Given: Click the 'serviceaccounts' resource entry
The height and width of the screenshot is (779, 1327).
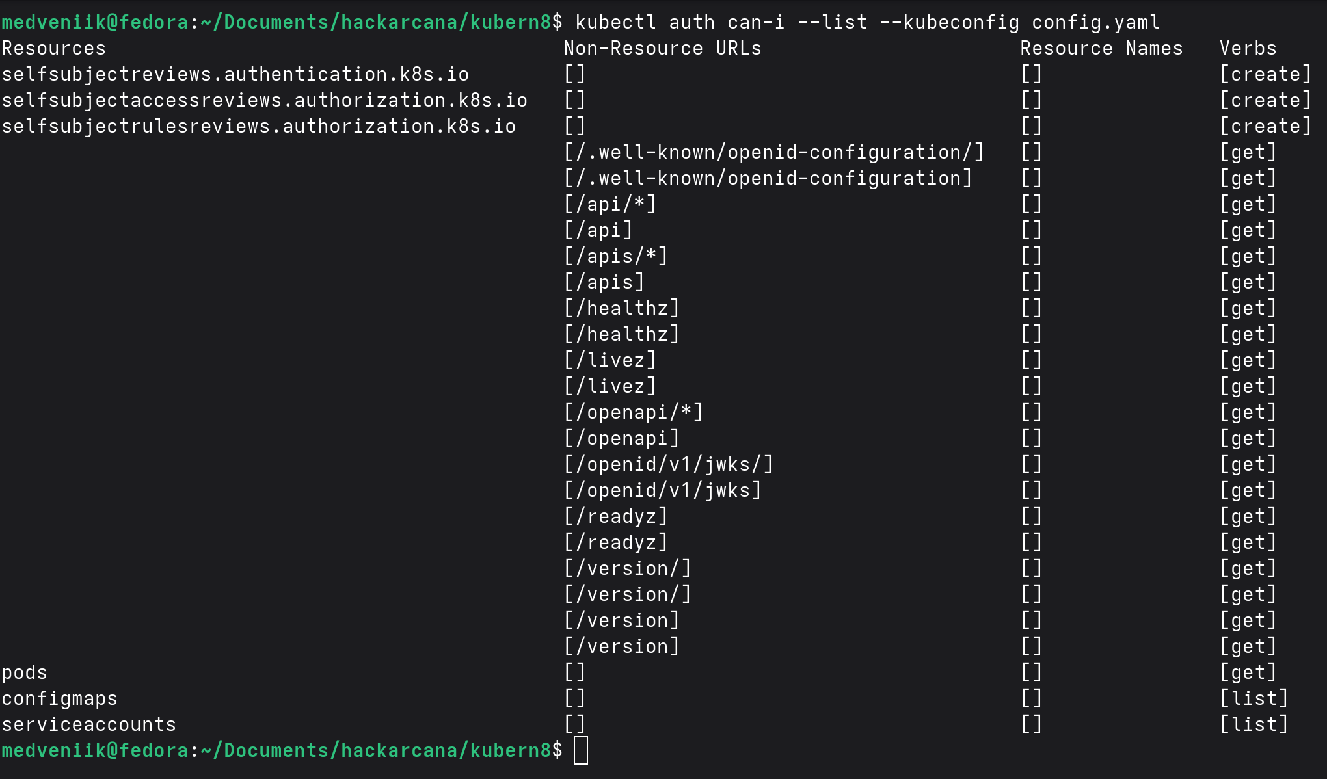Looking at the screenshot, I should 89,724.
